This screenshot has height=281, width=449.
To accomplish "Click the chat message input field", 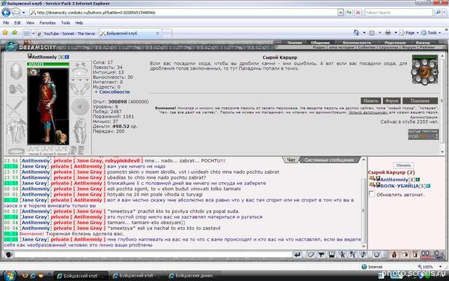I will (x=153, y=254).
